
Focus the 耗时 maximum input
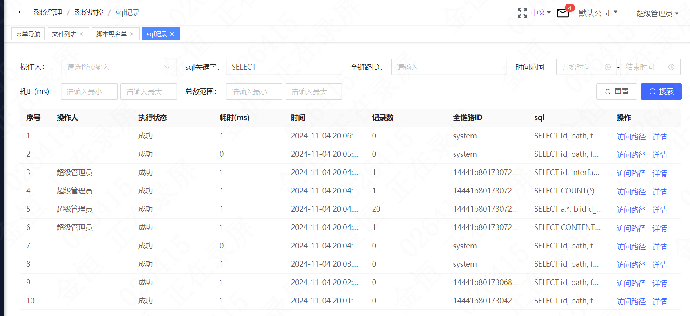(149, 92)
